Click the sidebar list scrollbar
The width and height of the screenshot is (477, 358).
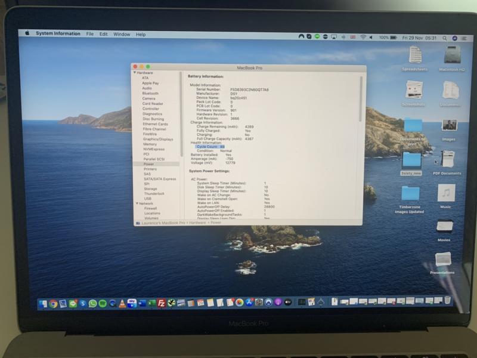coord(181,114)
